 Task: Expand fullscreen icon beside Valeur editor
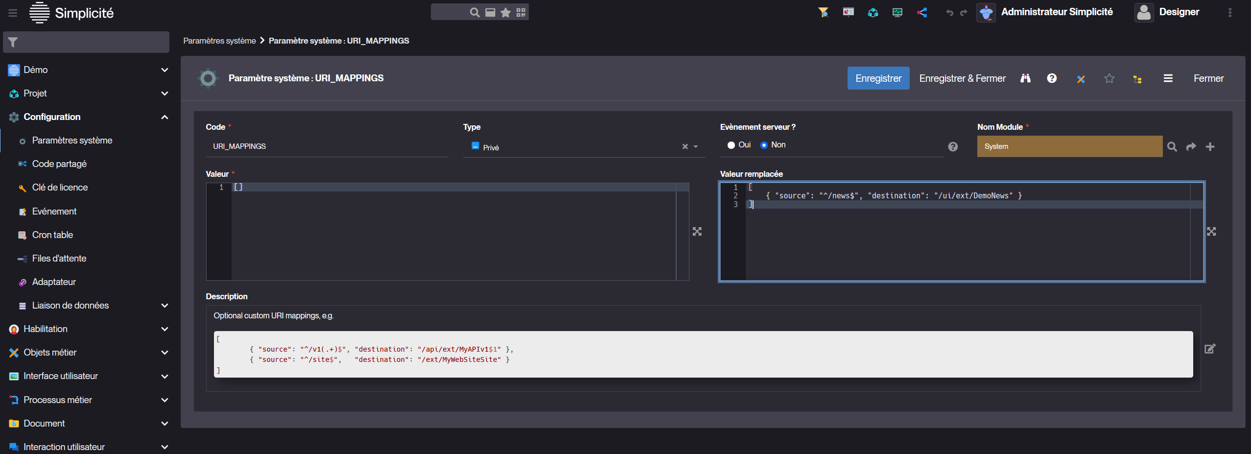(x=697, y=232)
